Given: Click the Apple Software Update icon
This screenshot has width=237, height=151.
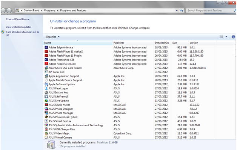Looking at the screenshot, I should (x=46, y=85).
